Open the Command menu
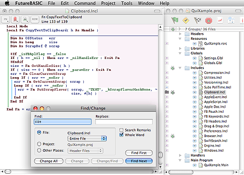 [x=85, y=3]
